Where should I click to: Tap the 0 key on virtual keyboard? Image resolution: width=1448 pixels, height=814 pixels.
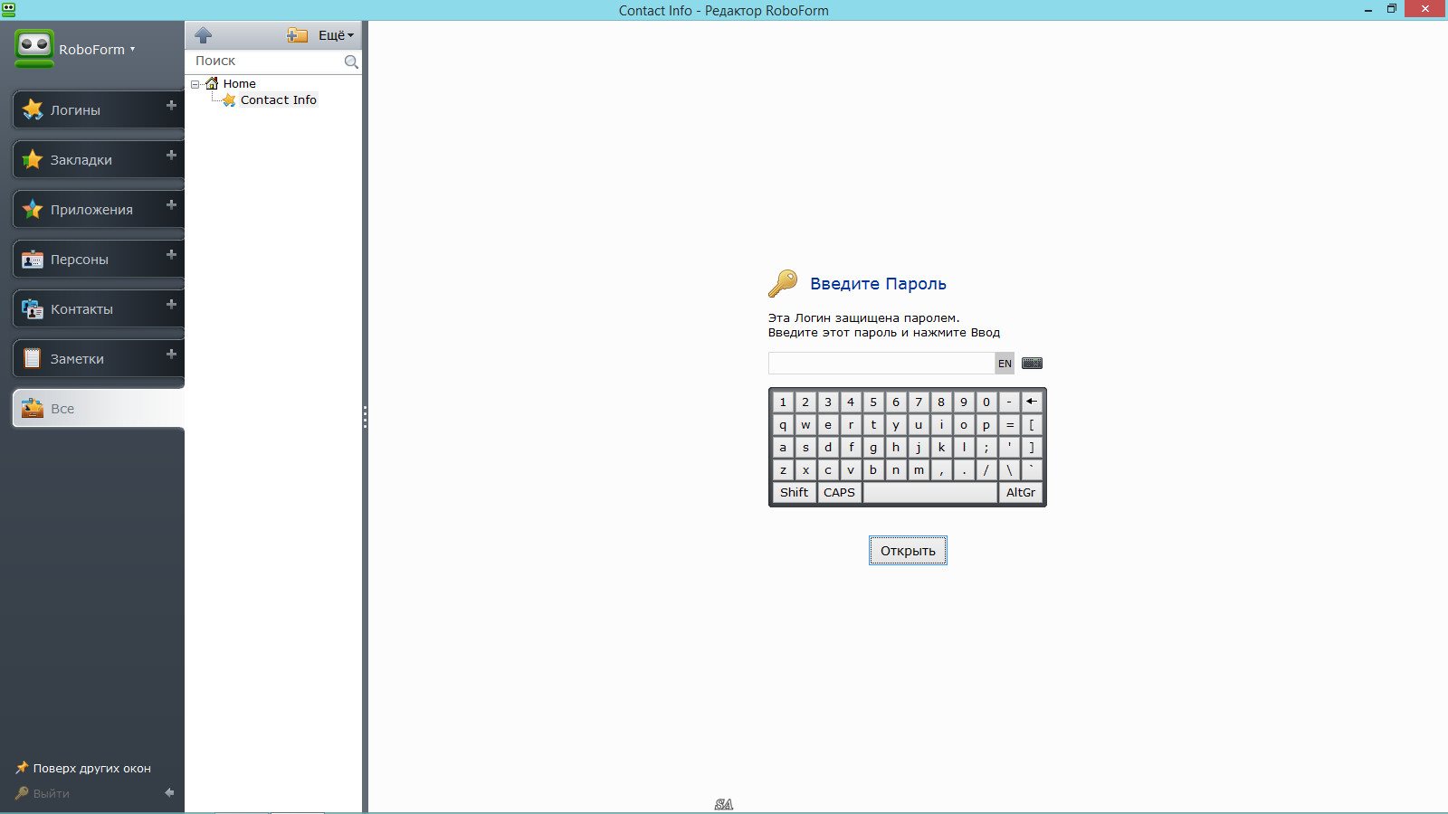986,402
